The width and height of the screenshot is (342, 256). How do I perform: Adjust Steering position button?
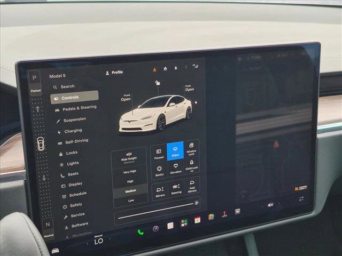pyautogui.click(x=176, y=189)
